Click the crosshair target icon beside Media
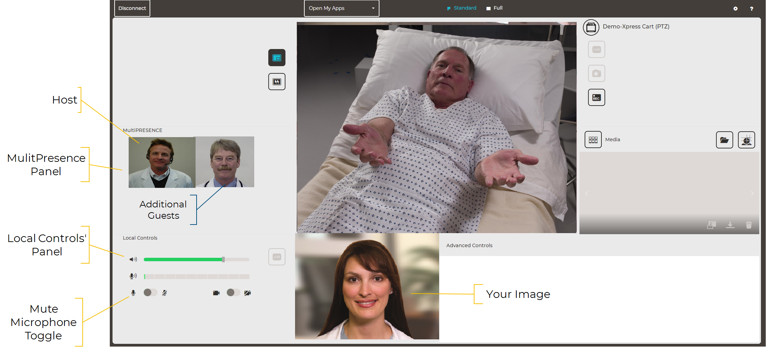The height and width of the screenshot is (362, 774). pyautogui.click(x=746, y=140)
